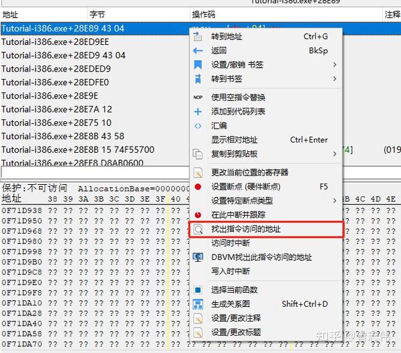Select row Tutorial-i386.exe+28E8B 15 74F55700
The image size is (401, 353).
point(95,150)
